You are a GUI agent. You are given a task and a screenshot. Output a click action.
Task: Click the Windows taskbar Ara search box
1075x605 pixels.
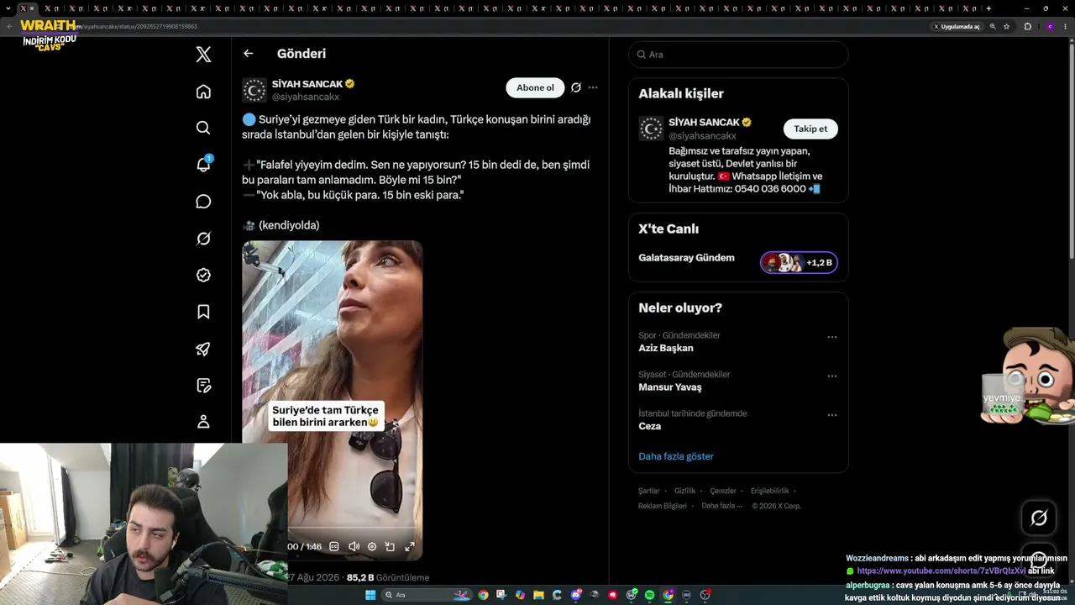point(427,595)
